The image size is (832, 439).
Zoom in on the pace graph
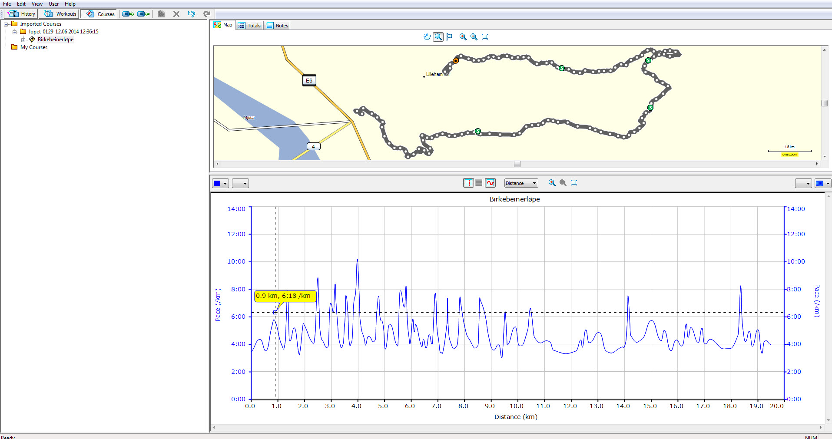(552, 183)
